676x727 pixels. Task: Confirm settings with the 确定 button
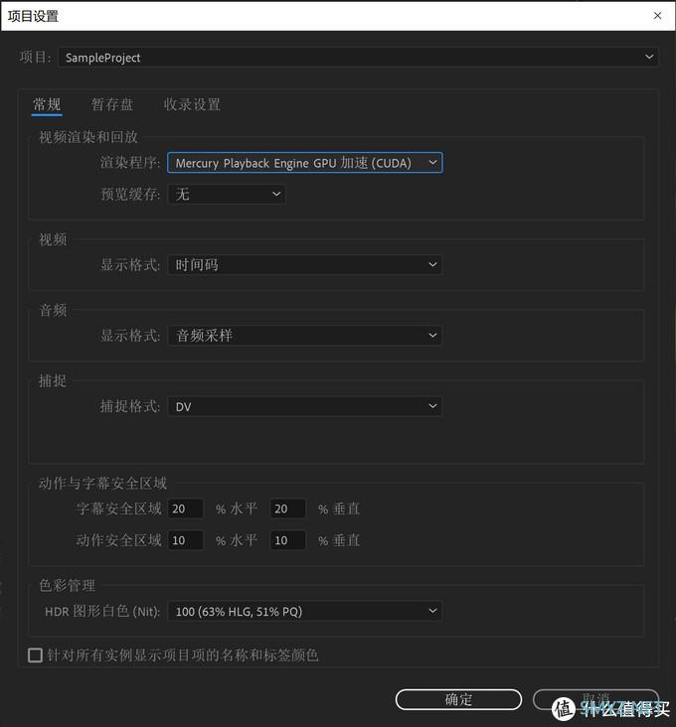pos(458,699)
